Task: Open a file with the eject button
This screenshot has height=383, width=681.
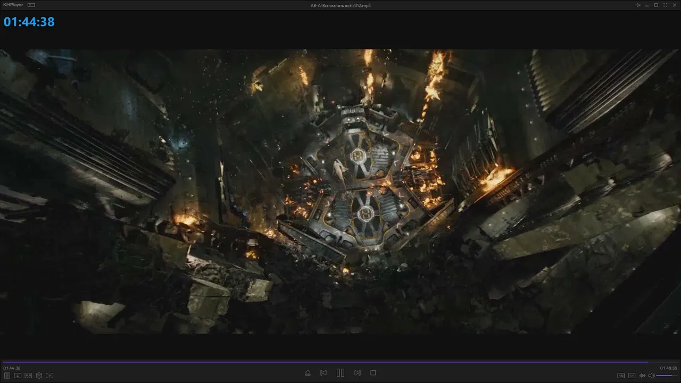Action: (308, 373)
